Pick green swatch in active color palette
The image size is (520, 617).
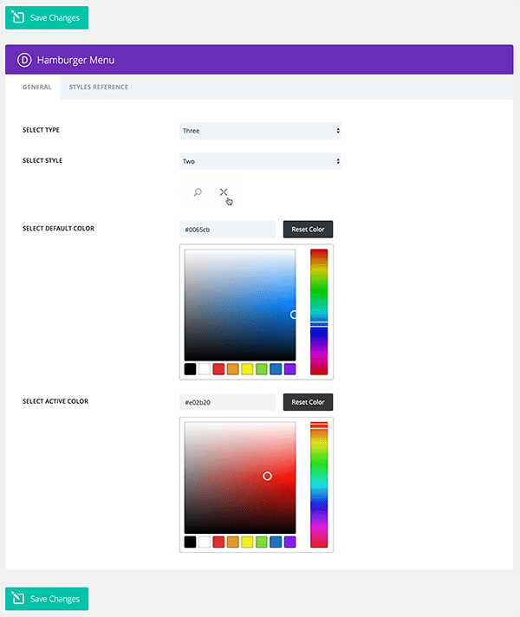262,542
